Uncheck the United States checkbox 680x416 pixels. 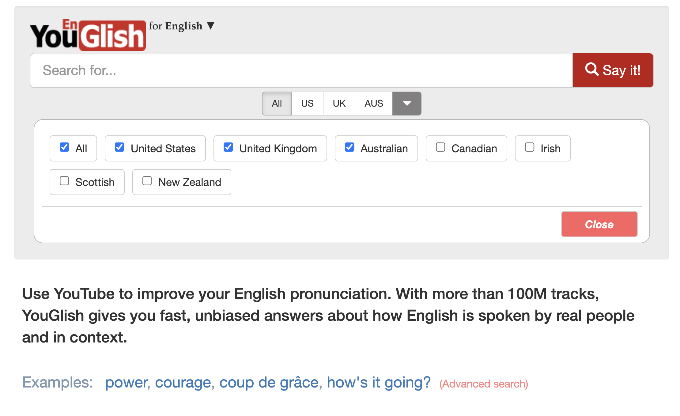pyautogui.click(x=119, y=147)
